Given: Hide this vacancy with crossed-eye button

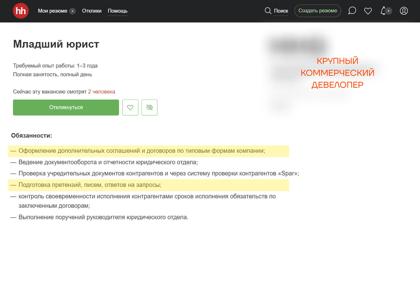Looking at the screenshot, I should [x=149, y=107].
